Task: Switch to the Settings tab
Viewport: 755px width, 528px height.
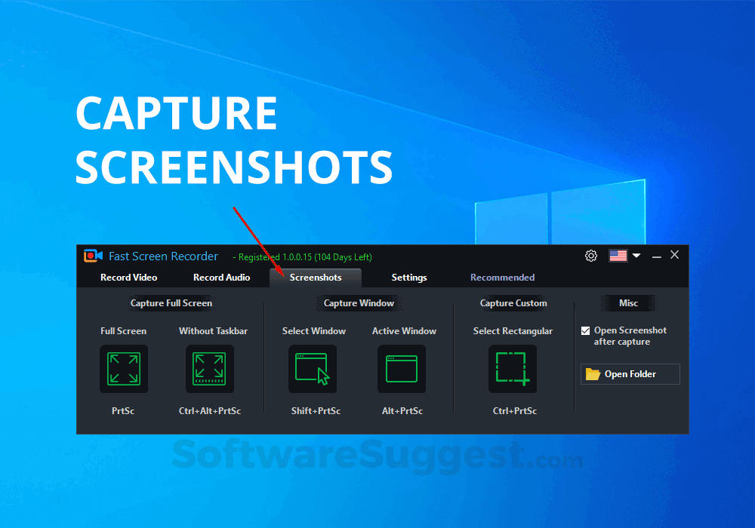Action: click(409, 277)
